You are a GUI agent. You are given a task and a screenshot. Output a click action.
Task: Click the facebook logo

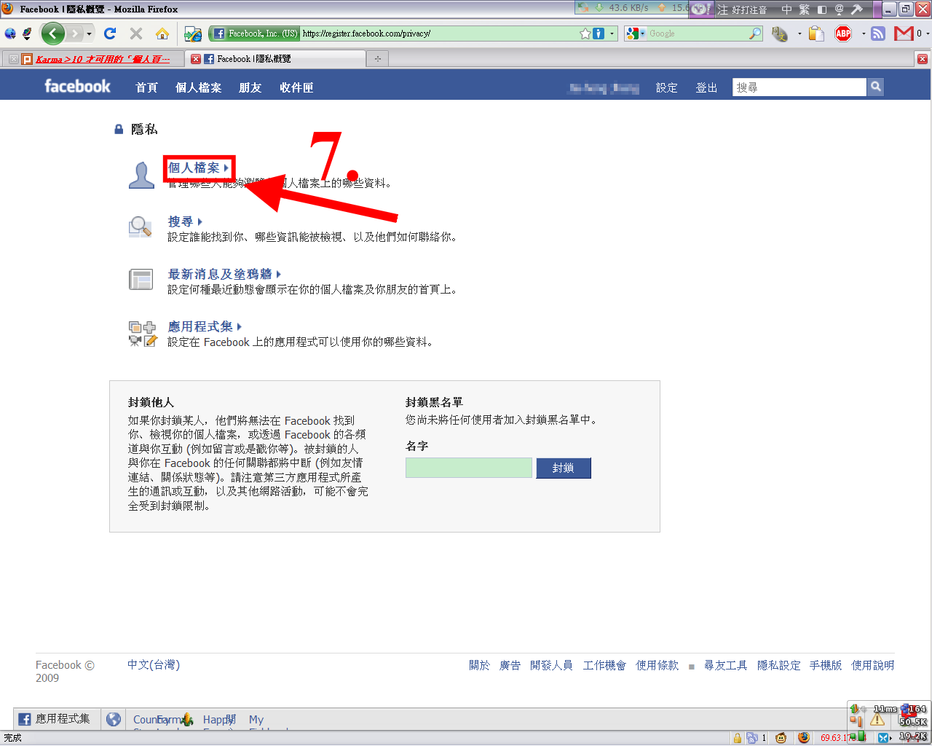pyautogui.click(x=77, y=86)
